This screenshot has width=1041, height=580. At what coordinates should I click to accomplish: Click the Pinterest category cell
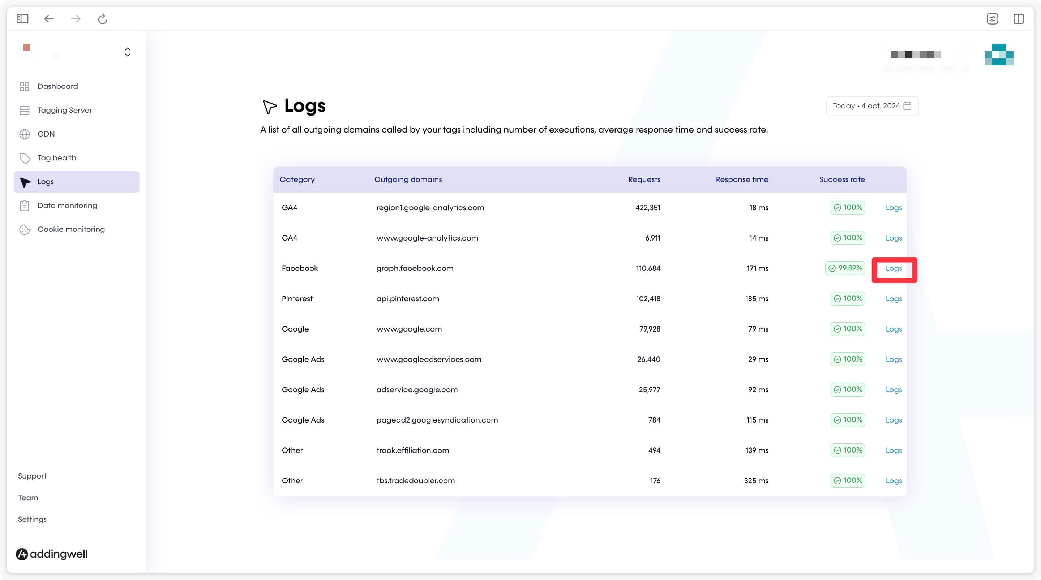(297, 298)
